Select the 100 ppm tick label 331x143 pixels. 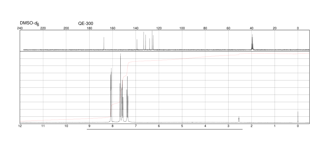point(182,28)
